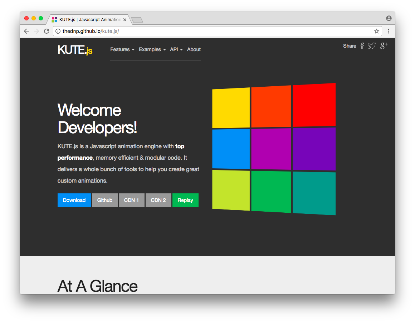Expand the Features dropdown menu

point(122,49)
